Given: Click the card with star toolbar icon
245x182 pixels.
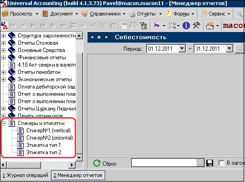Looking at the screenshot, I should click(210, 26).
